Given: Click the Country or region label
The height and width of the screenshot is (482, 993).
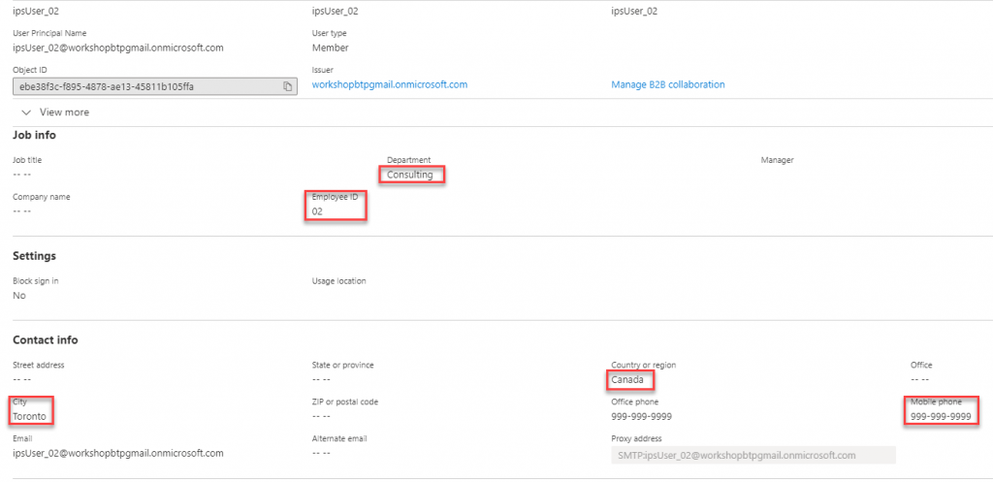Looking at the screenshot, I should coord(644,365).
